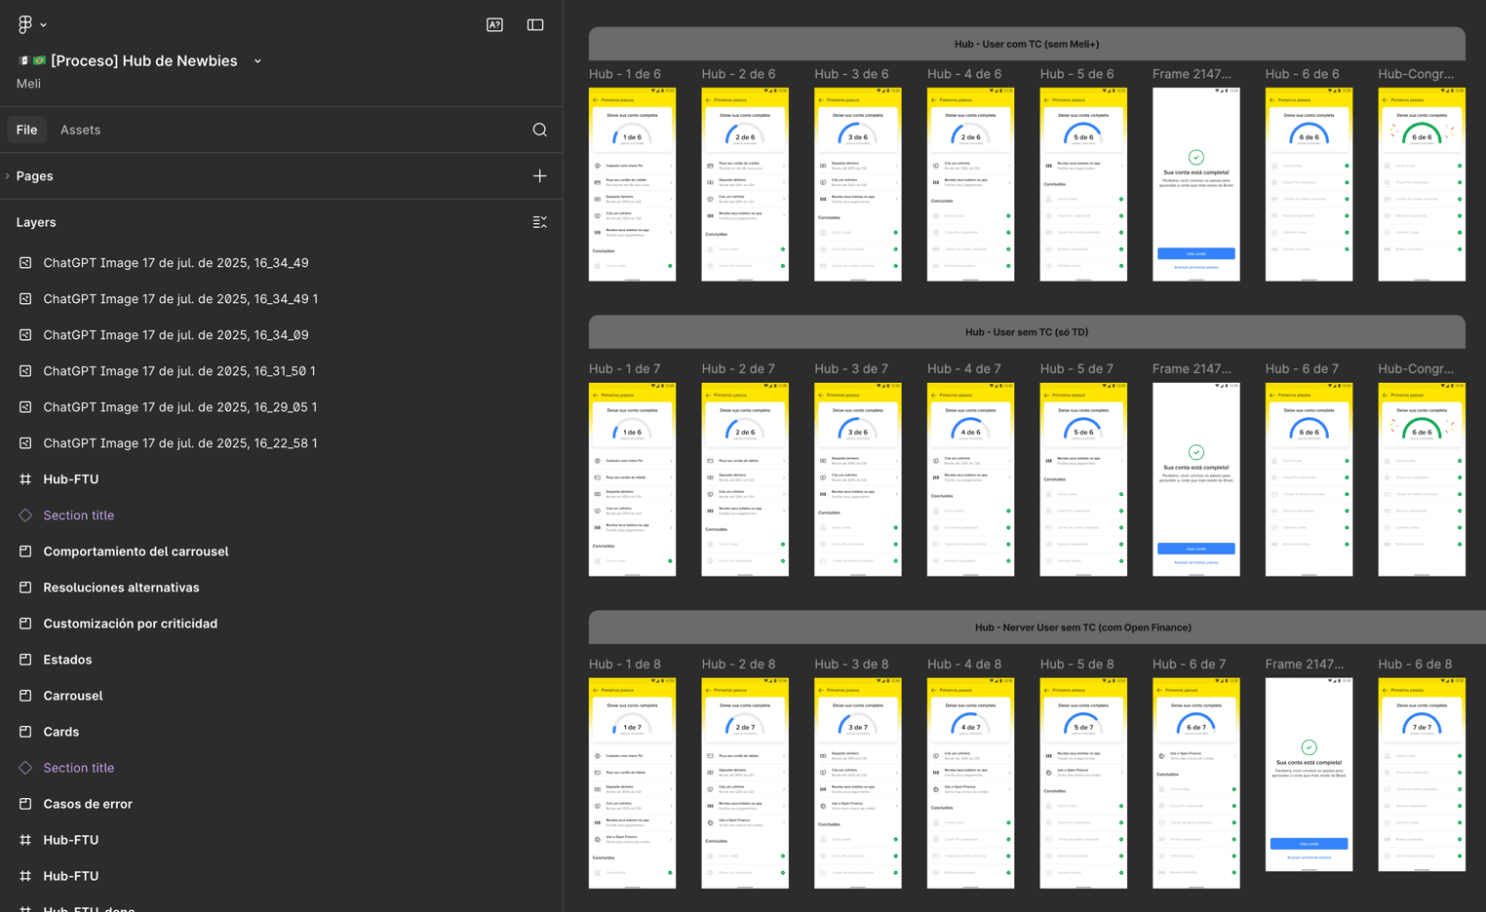The image size is (1486, 912).
Task: Select layer ChatGPT Image 16_22_58 1
Action: [x=180, y=443]
